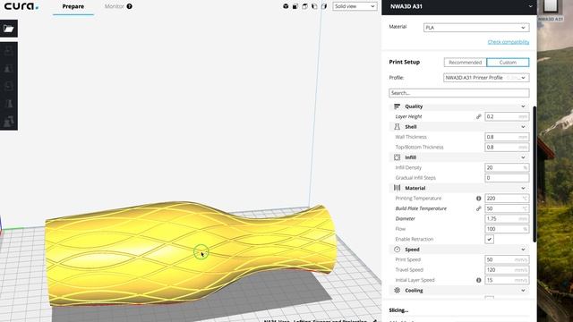Click the 'Build Plate Temperature' setting label
The image size is (573, 322).
pyautogui.click(x=421, y=208)
